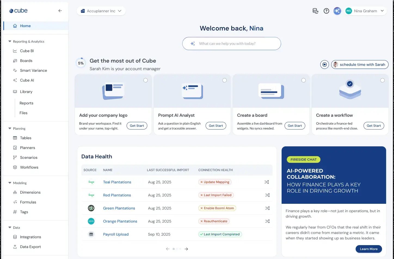The height and width of the screenshot is (259, 394).
Task: Open the Teal Plantations link
Action: [117, 182]
